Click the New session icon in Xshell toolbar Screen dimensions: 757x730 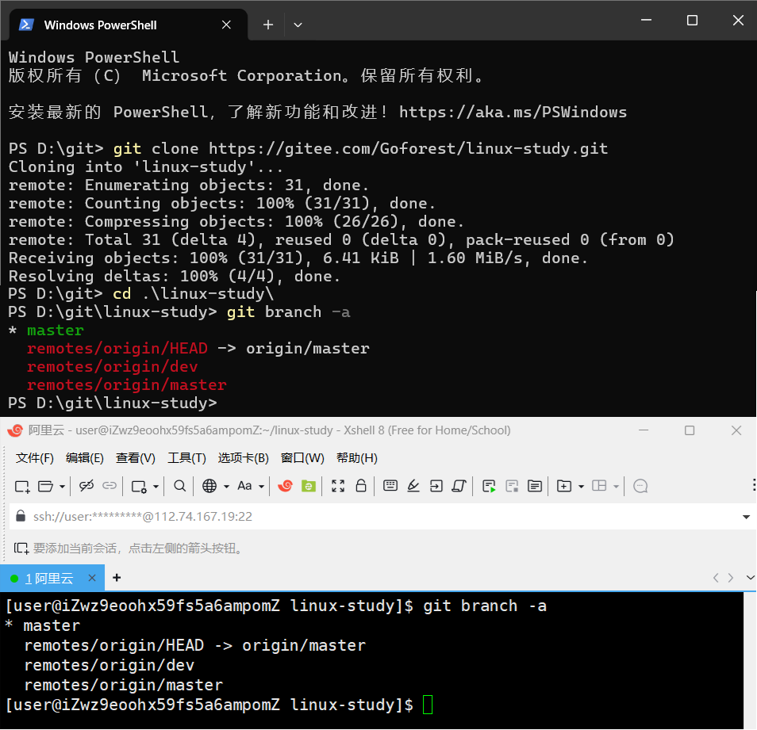(22, 486)
